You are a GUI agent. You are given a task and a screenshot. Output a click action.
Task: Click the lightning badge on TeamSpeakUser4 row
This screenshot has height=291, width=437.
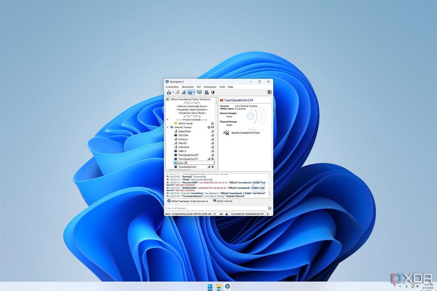coord(213,167)
